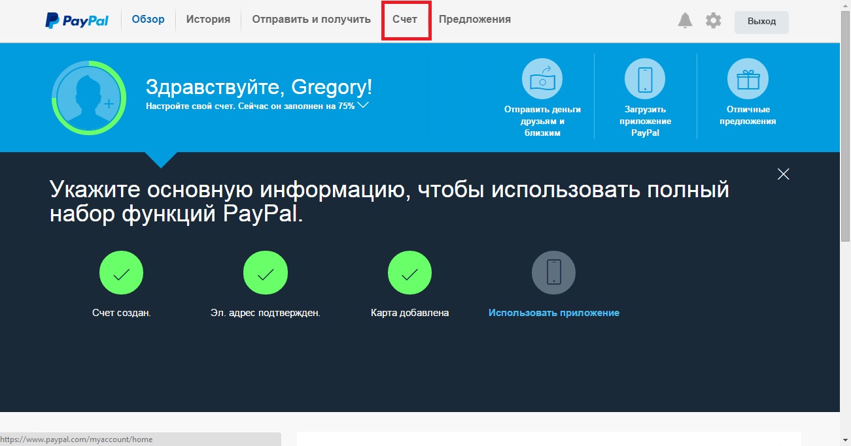Click the Укажите основную информацию heading

tap(390, 202)
